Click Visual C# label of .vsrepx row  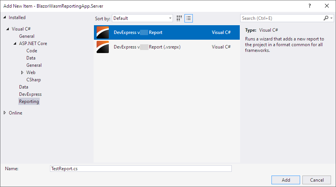(x=221, y=47)
